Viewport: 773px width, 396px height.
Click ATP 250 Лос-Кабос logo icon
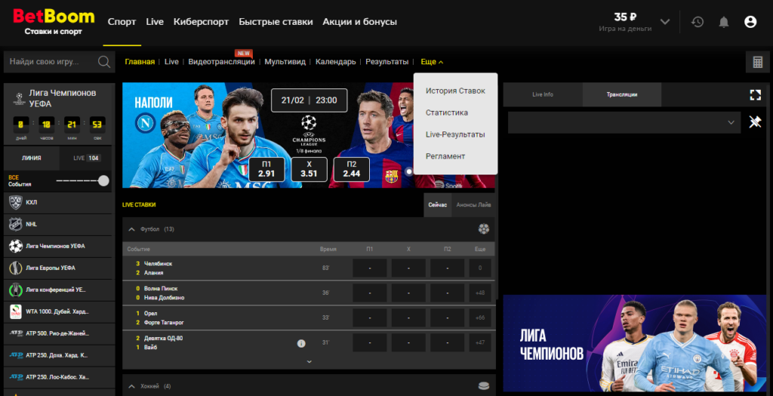(16, 377)
